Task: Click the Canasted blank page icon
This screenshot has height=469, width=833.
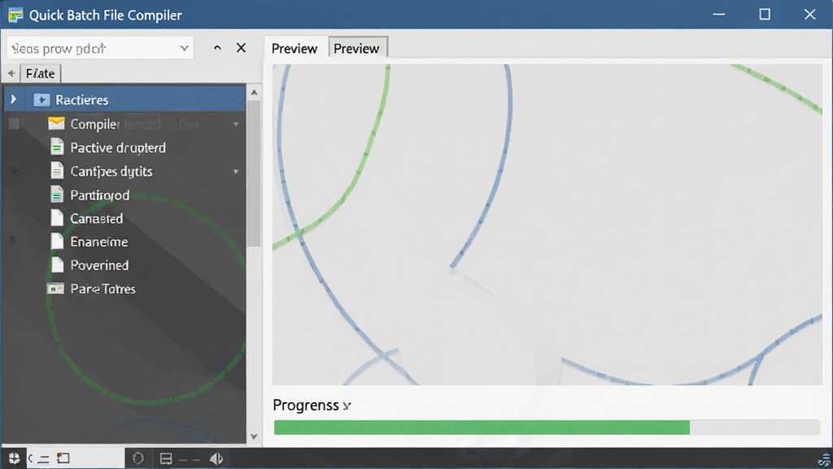Action: click(57, 218)
